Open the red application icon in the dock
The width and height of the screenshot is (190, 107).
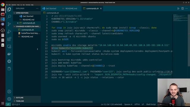coord(3,14)
